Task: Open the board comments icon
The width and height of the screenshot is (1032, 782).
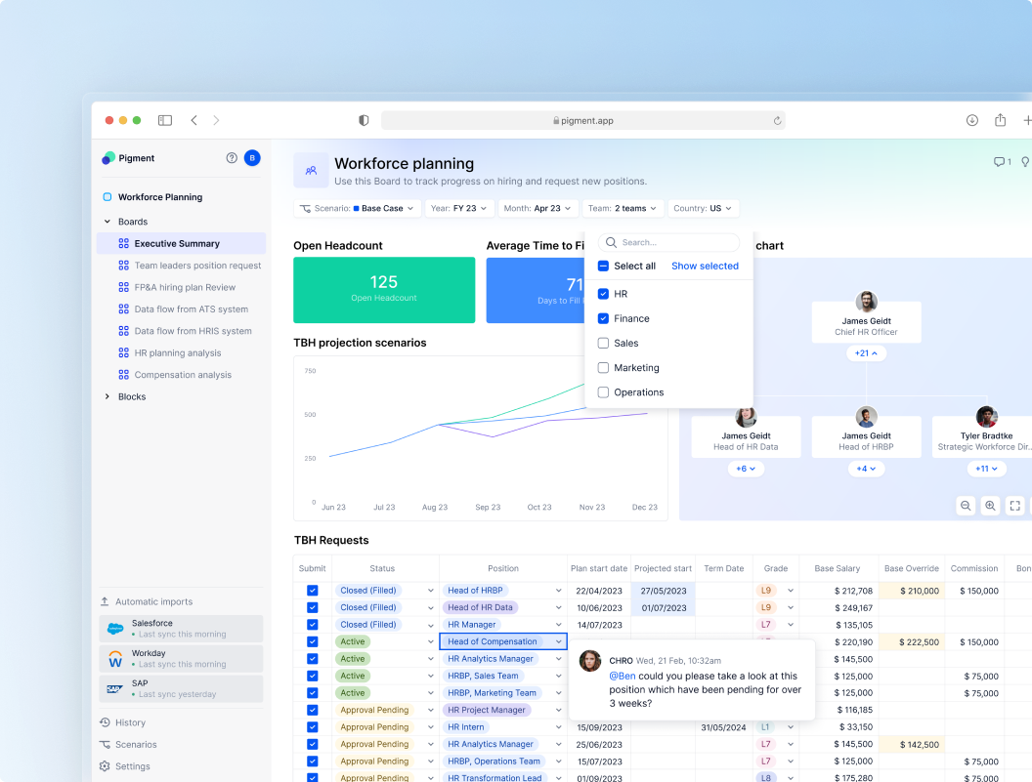Action: click(999, 162)
